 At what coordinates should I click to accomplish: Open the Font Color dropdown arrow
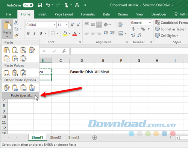(x=79, y=34)
